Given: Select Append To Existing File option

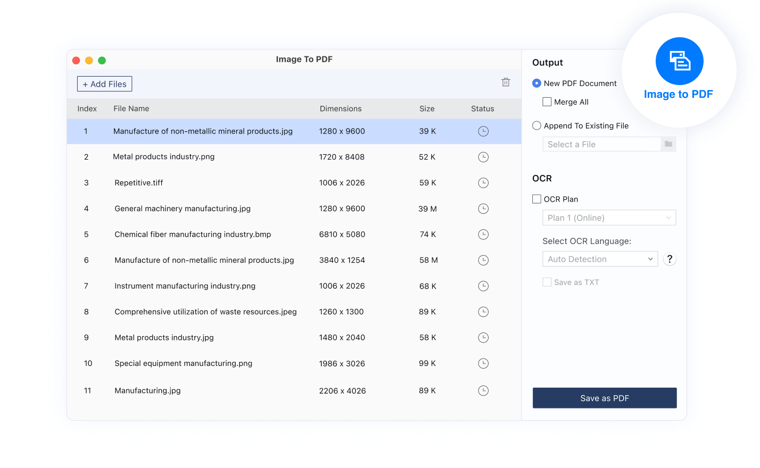Looking at the screenshot, I should (537, 126).
